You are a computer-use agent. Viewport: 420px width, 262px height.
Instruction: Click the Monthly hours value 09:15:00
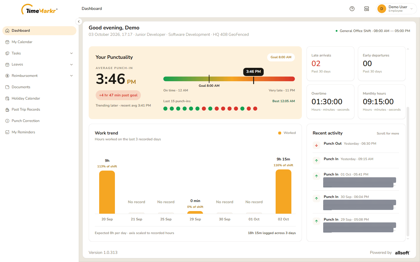coord(378,102)
